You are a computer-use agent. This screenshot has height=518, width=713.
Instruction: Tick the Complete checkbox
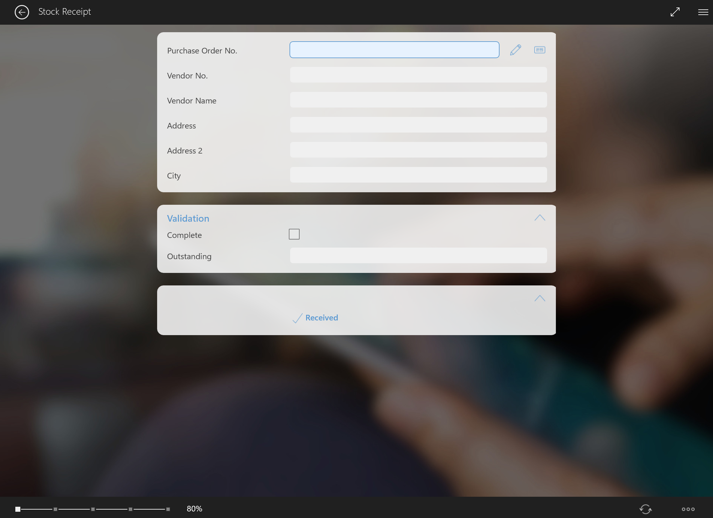click(294, 234)
